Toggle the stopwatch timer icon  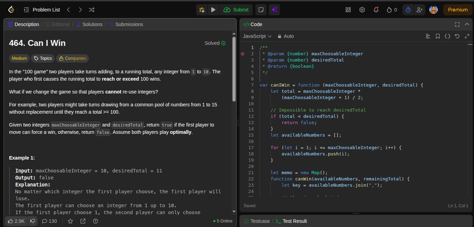tap(408, 9)
